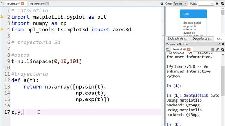225x126 pixels.
Task: Click the '# matplotlib' comment on line 1
Action: point(30,10)
